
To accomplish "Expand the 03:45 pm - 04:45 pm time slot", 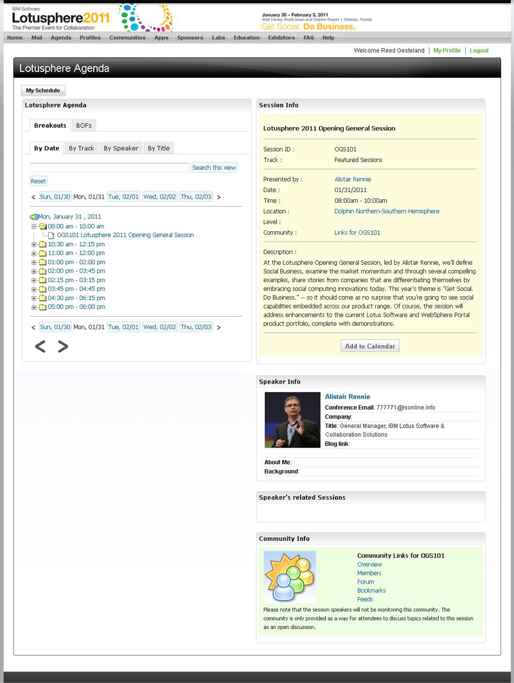I will (34, 289).
